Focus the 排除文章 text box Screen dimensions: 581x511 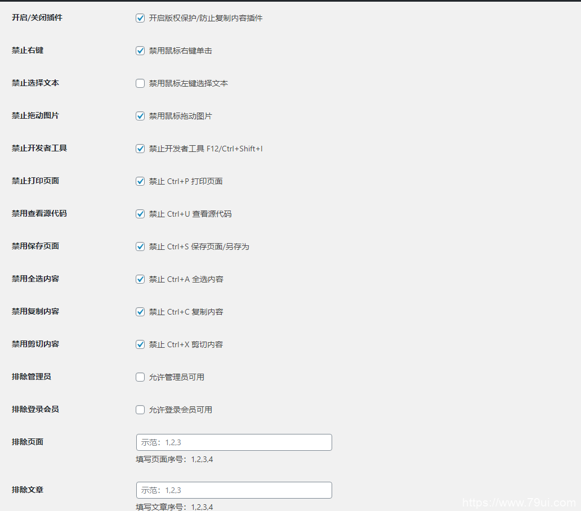coord(234,490)
